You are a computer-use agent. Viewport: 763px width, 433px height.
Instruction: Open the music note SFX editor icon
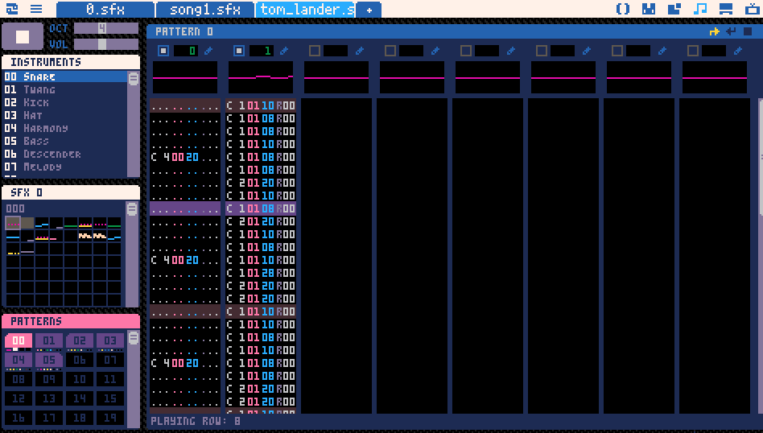(x=699, y=9)
